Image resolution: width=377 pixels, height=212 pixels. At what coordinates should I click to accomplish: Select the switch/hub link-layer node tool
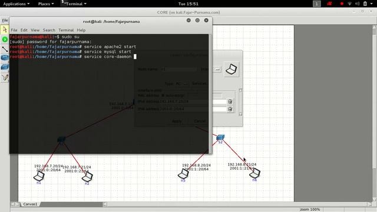click(x=5, y=67)
